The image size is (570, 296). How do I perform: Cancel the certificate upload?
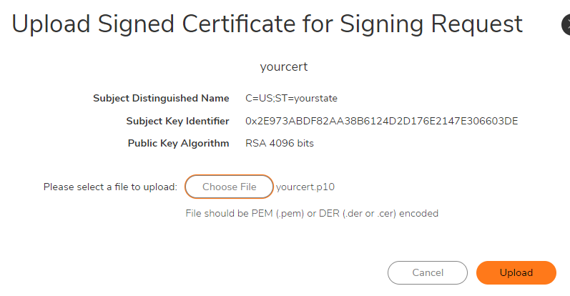coord(427,272)
